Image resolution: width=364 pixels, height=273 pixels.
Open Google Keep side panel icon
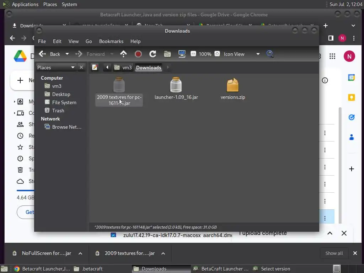click(351, 97)
